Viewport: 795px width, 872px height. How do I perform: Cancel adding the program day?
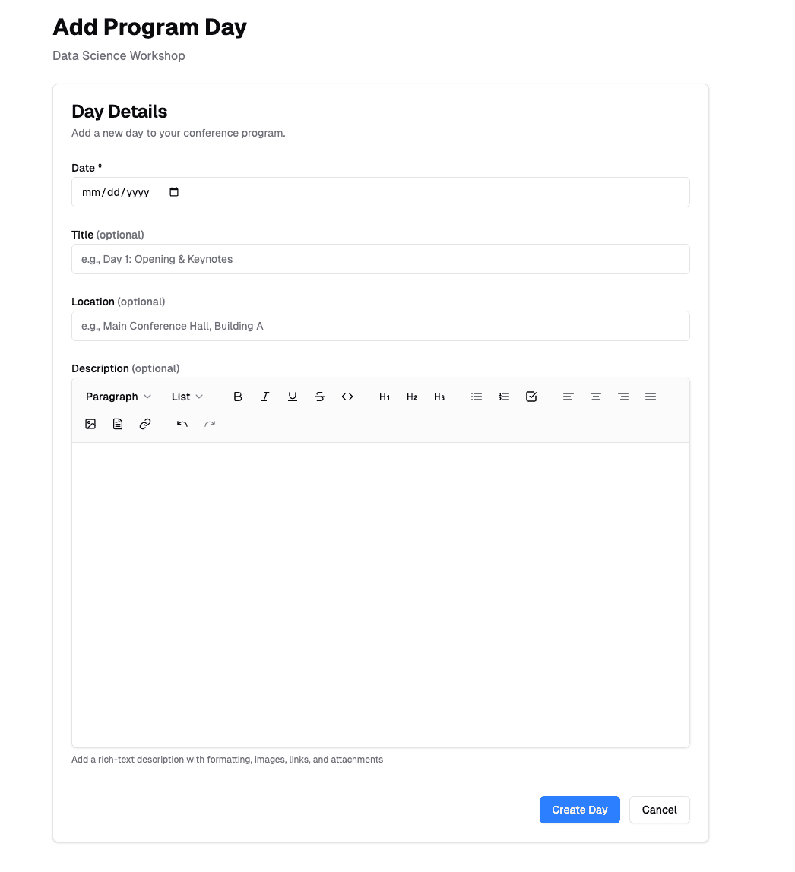659,810
